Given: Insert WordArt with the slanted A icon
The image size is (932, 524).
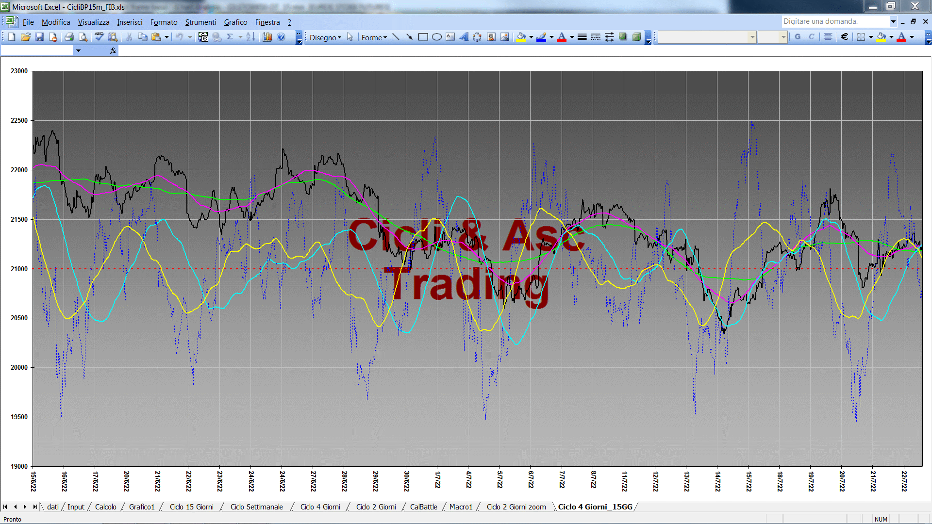Looking at the screenshot, I should pos(464,37).
